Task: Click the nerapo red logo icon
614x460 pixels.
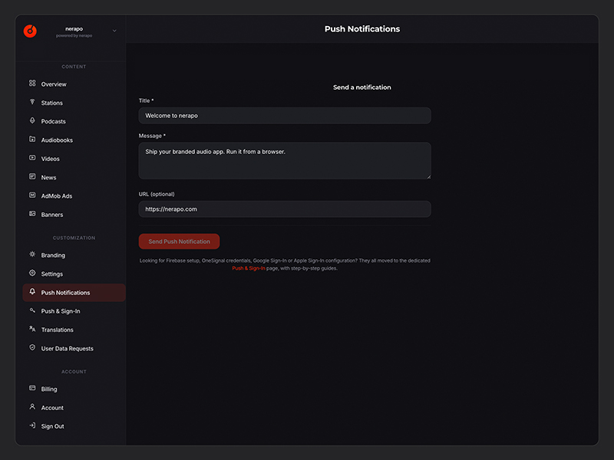Action: coord(30,31)
